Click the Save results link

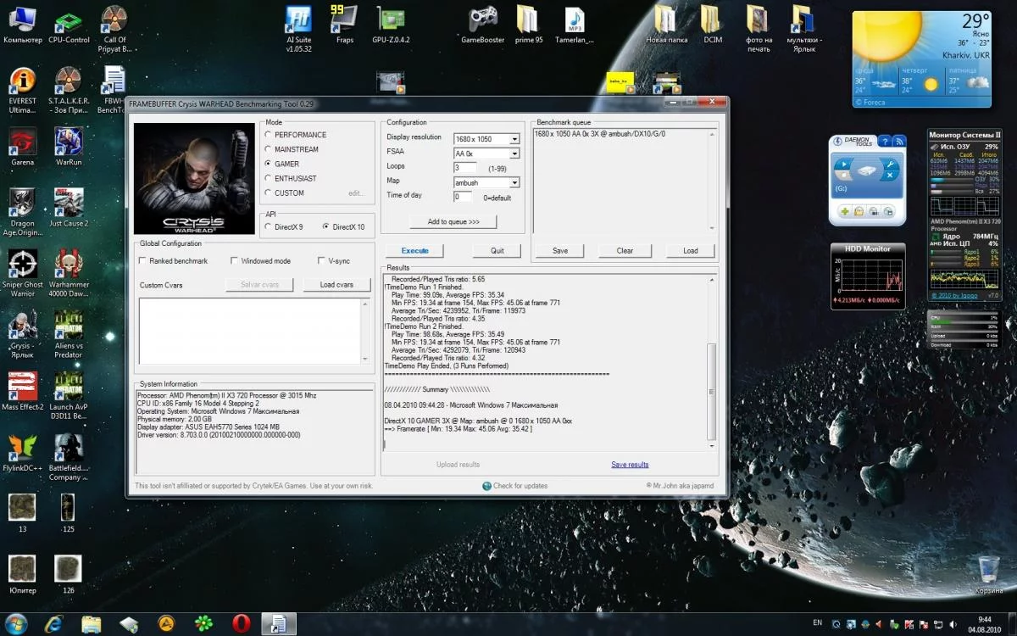coord(630,465)
